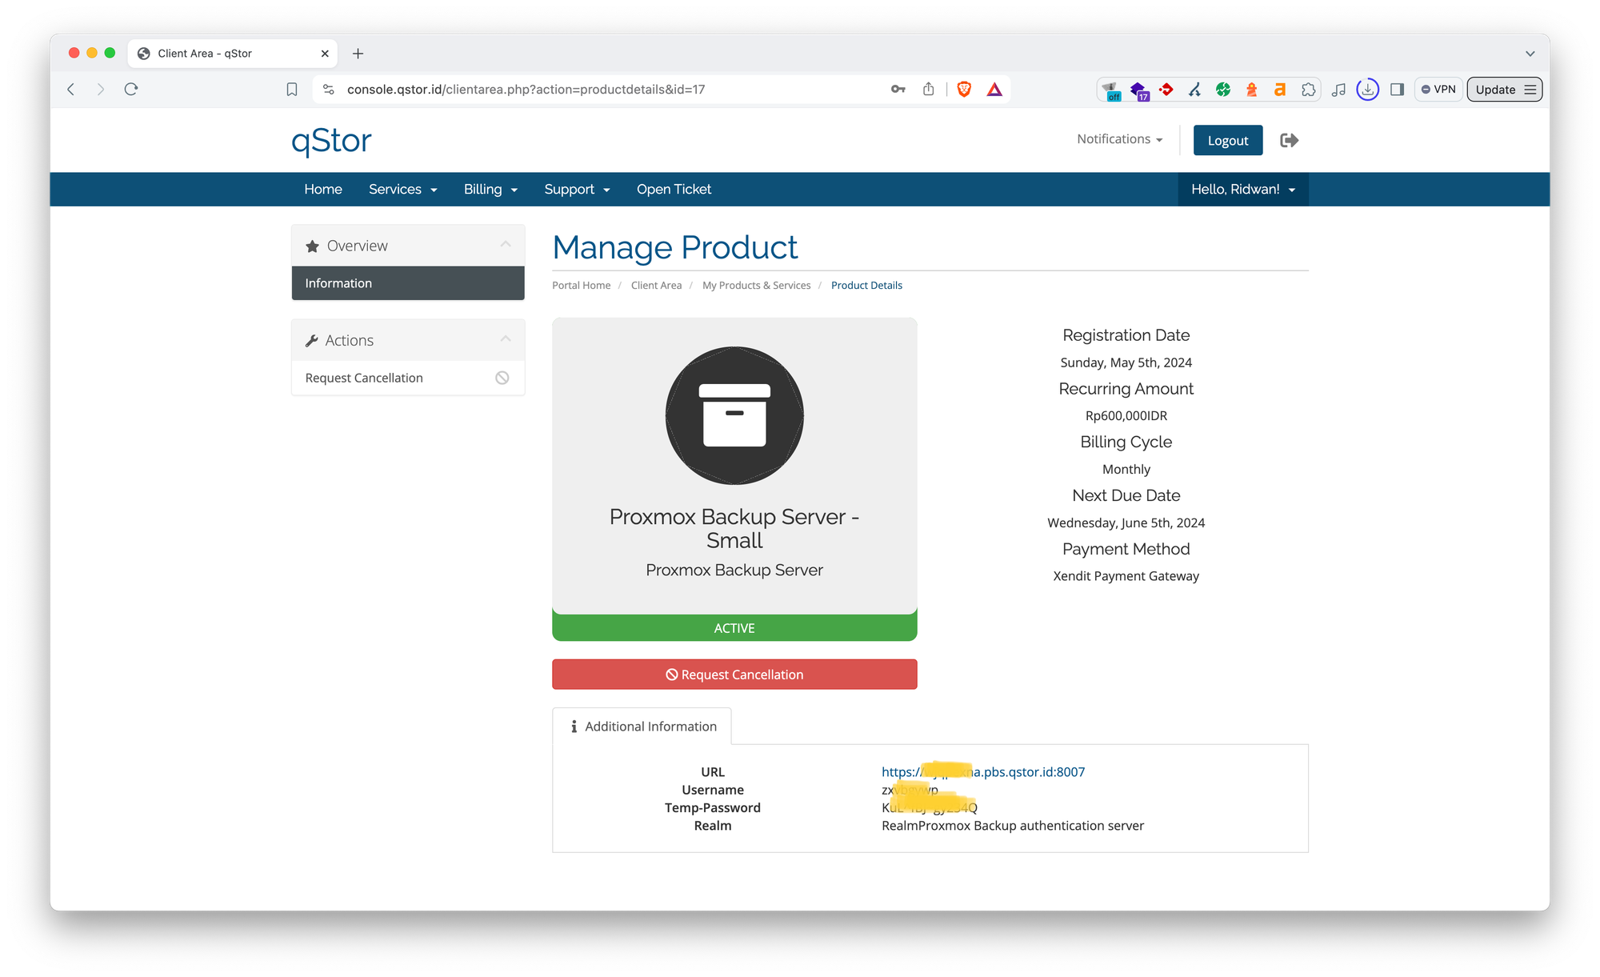1600x977 pixels.
Task: Click Request Cancellation in the Actions sidebar
Action: [408, 378]
